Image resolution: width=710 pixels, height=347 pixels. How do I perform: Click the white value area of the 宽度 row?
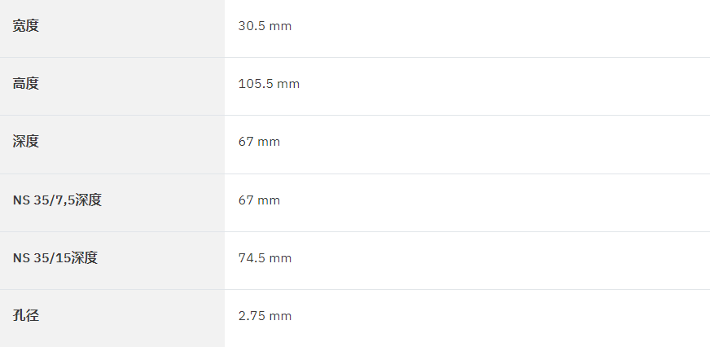pos(467,28)
